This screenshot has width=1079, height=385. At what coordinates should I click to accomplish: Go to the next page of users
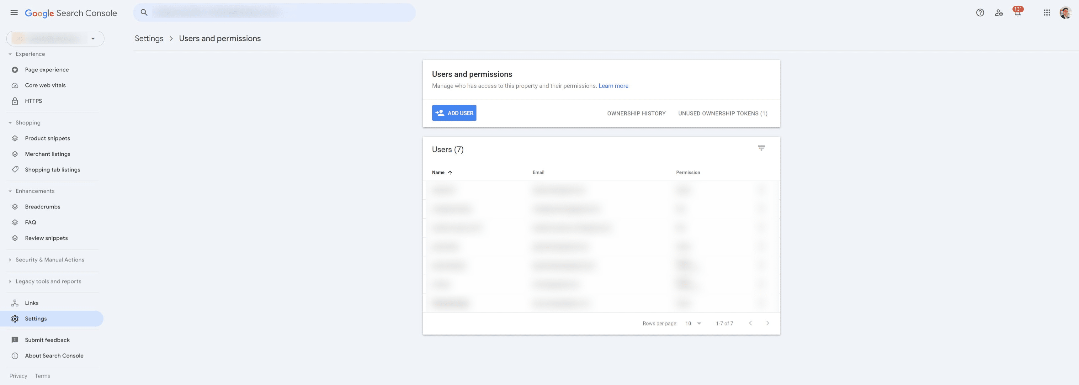coord(768,323)
